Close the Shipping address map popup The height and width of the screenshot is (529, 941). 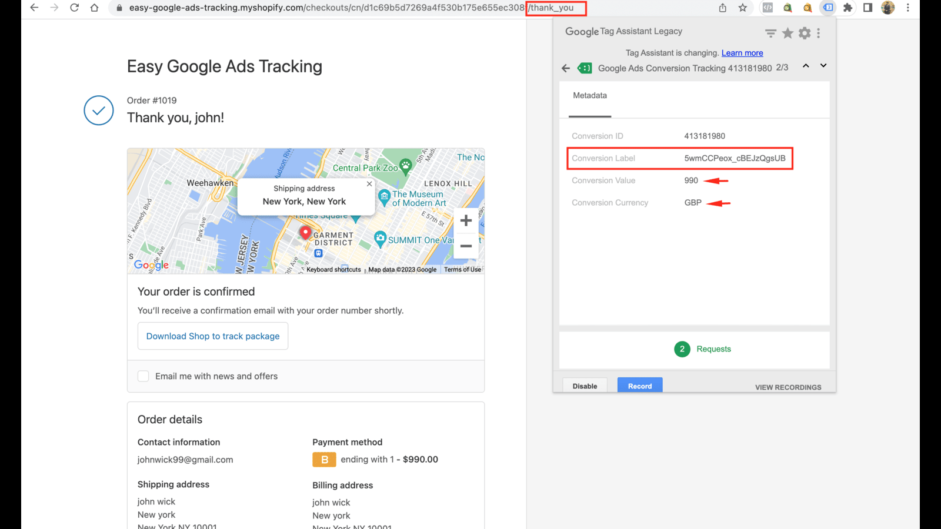[369, 184]
